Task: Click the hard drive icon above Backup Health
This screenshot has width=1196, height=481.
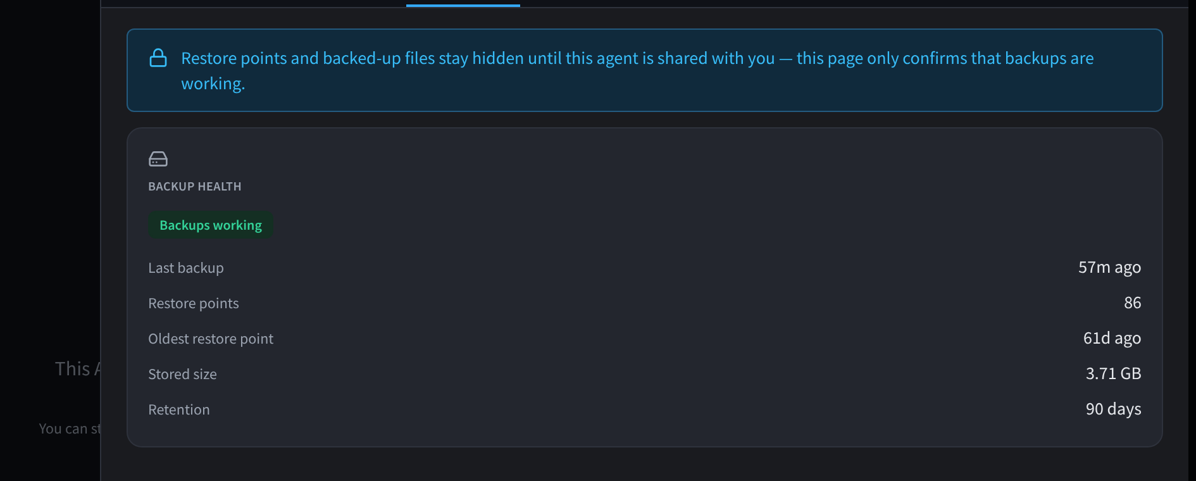Action: pos(158,159)
